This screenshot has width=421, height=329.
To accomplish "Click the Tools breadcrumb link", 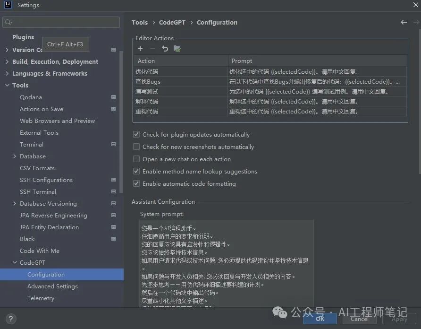I will click(140, 22).
